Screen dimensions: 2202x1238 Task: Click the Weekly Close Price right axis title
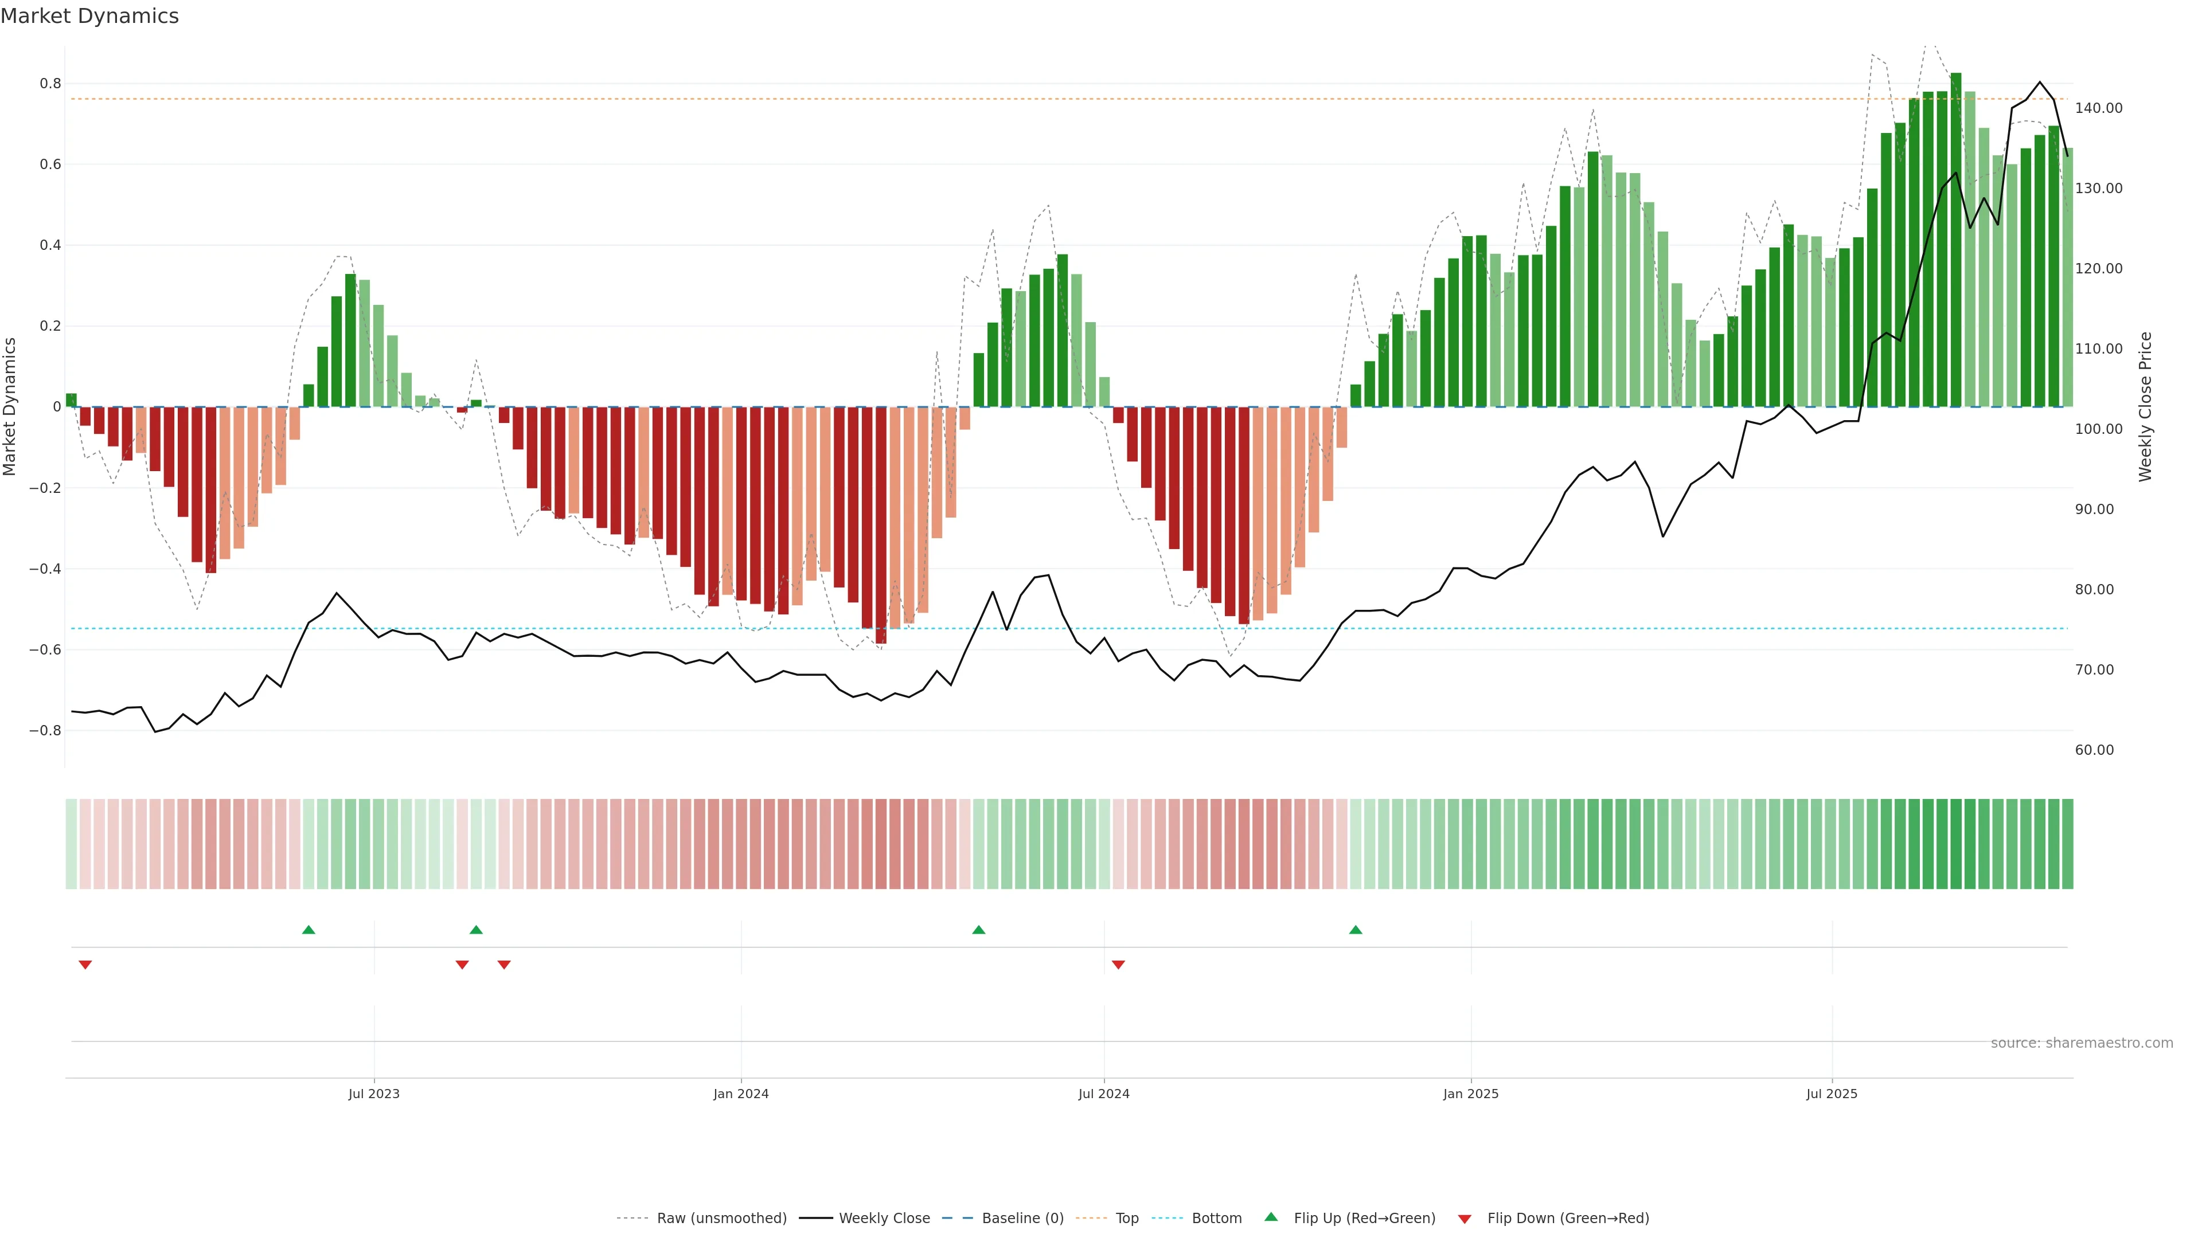coord(2145,407)
